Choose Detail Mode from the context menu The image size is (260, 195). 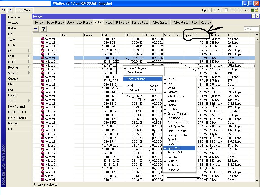pyautogui.click(x=135, y=72)
